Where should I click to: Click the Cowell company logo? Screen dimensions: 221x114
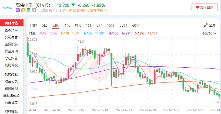coord(7,8)
